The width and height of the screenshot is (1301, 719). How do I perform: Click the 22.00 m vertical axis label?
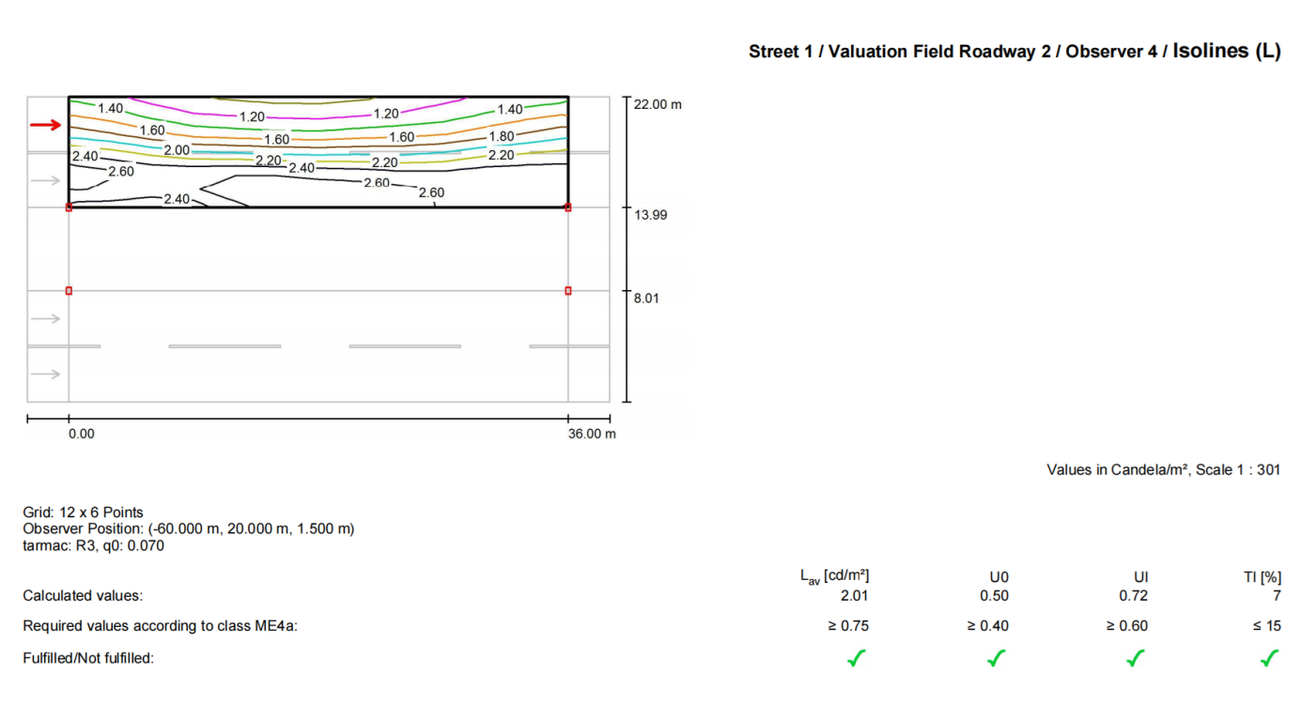(x=658, y=104)
